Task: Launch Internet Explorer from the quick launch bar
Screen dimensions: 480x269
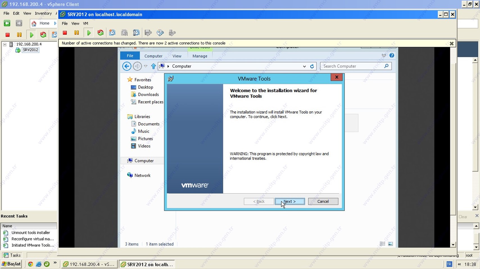Action: tap(39, 264)
